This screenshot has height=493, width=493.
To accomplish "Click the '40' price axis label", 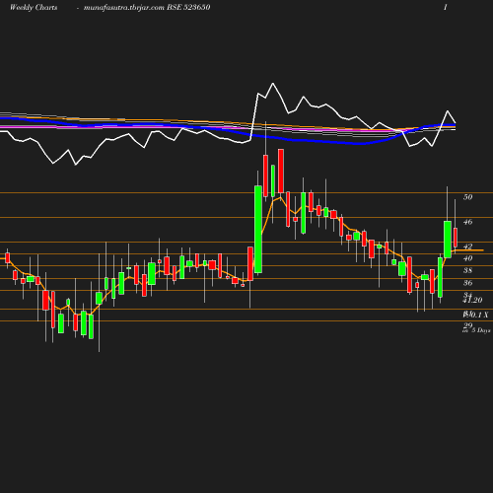I will coord(467,258).
